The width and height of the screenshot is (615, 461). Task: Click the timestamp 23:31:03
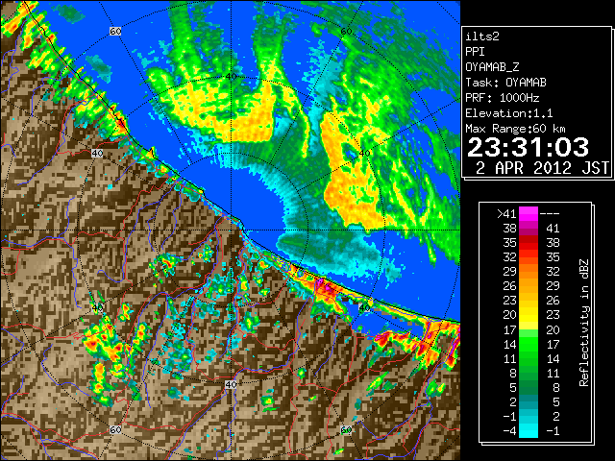(x=528, y=147)
